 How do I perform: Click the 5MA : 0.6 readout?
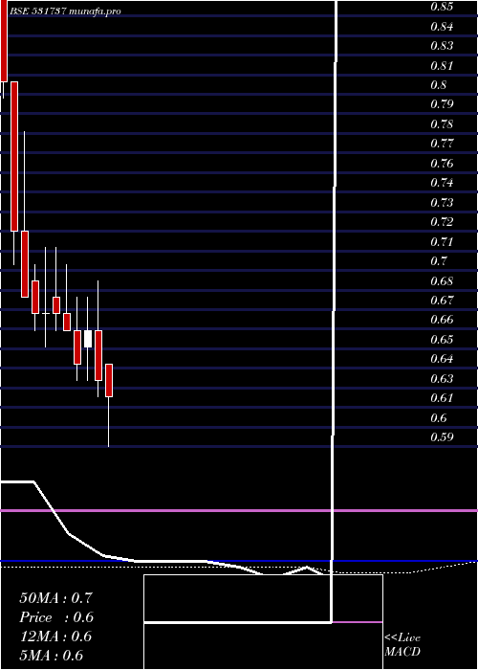(x=52, y=656)
